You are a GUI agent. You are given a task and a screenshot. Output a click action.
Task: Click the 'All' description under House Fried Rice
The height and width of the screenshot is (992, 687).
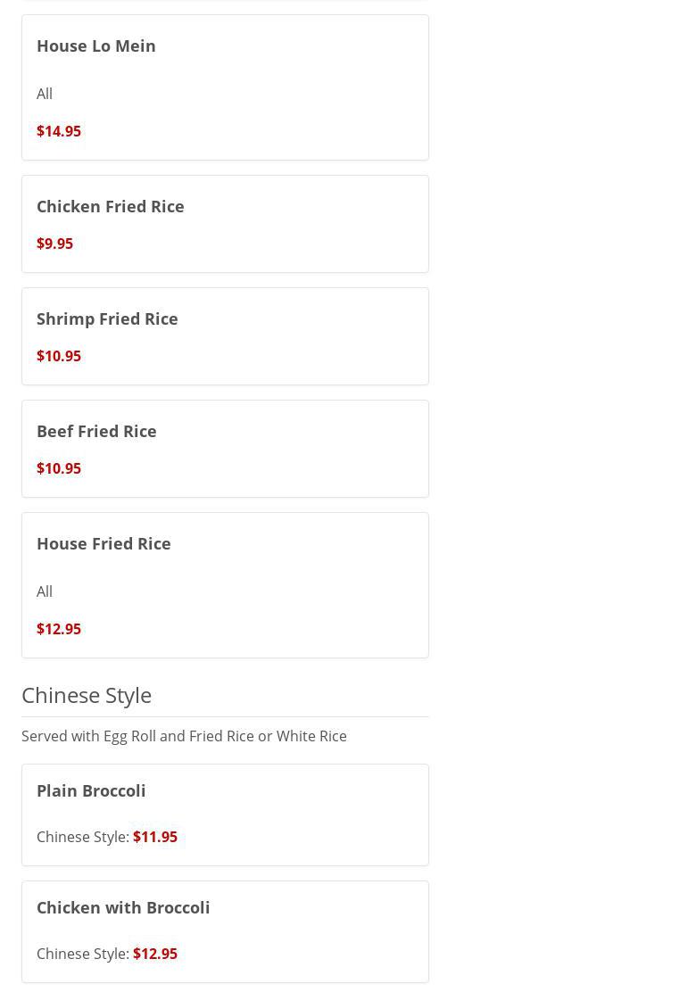[45, 591]
